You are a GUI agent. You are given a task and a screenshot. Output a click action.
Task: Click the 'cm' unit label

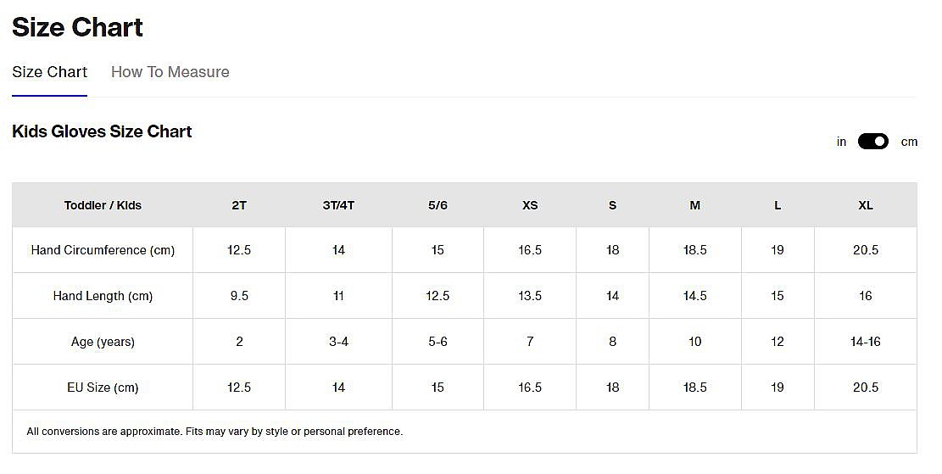909,142
